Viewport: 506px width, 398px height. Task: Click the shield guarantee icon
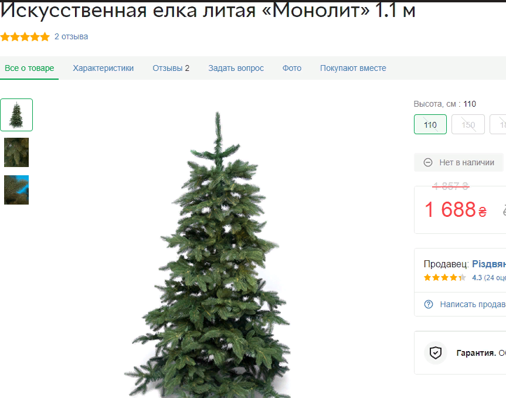tap(435, 353)
